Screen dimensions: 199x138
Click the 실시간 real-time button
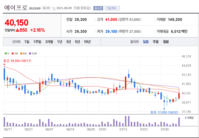click(98, 8)
